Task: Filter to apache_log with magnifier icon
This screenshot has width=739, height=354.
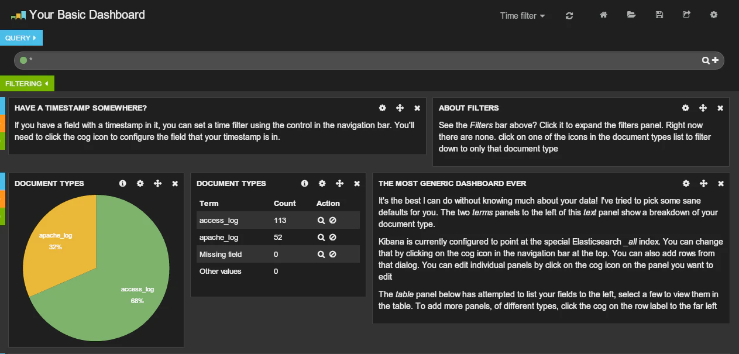Action: [321, 238]
